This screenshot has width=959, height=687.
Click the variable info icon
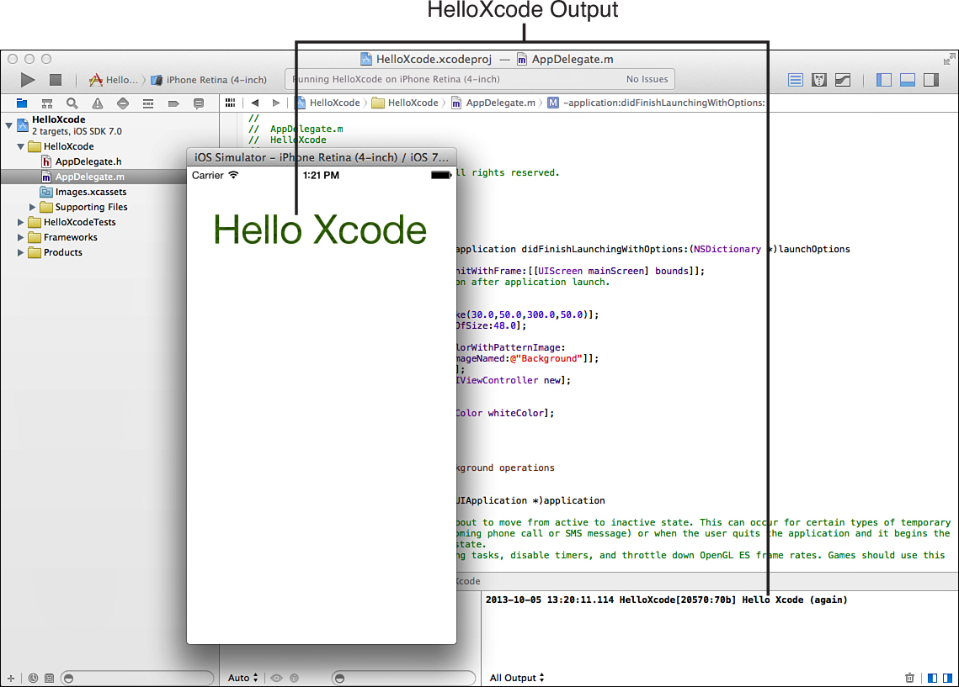click(294, 678)
